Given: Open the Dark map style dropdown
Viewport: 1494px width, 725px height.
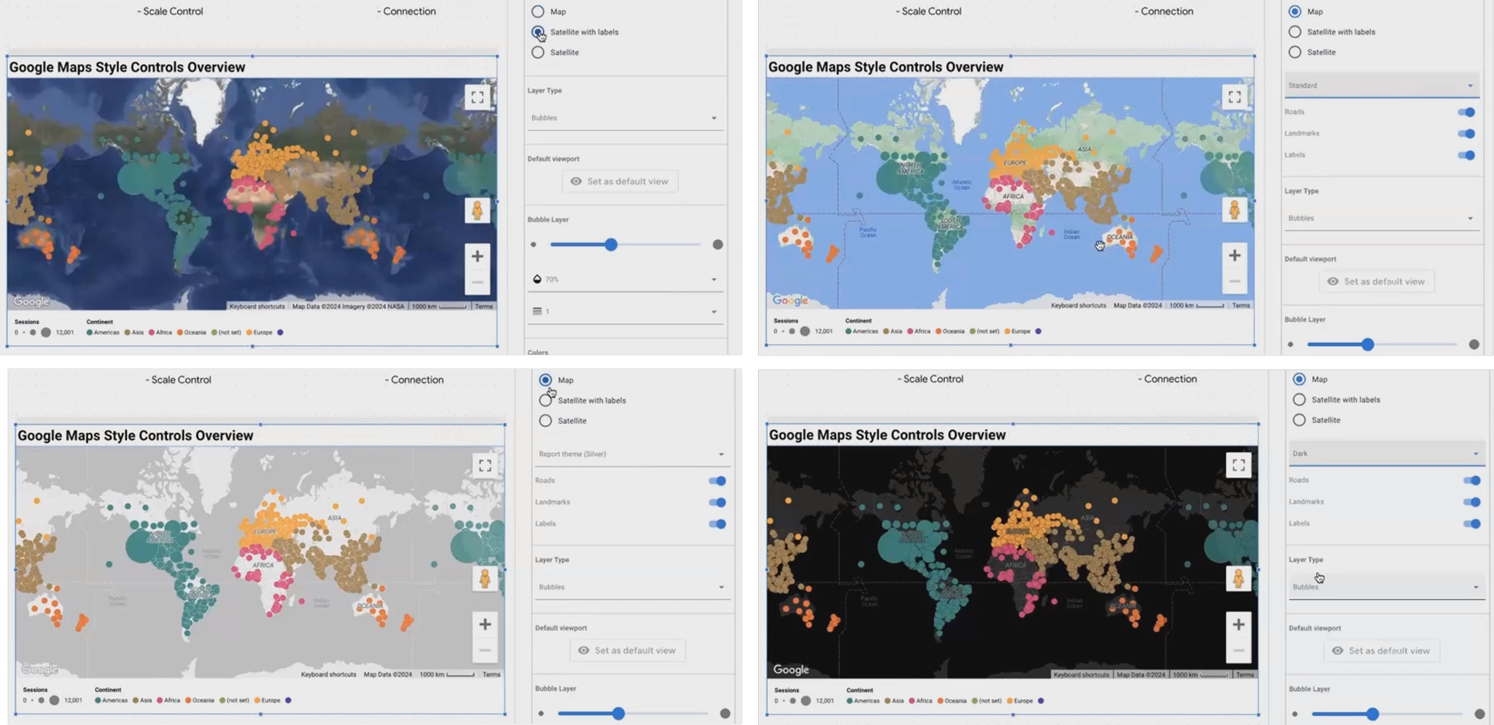Looking at the screenshot, I should [1386, 454].
